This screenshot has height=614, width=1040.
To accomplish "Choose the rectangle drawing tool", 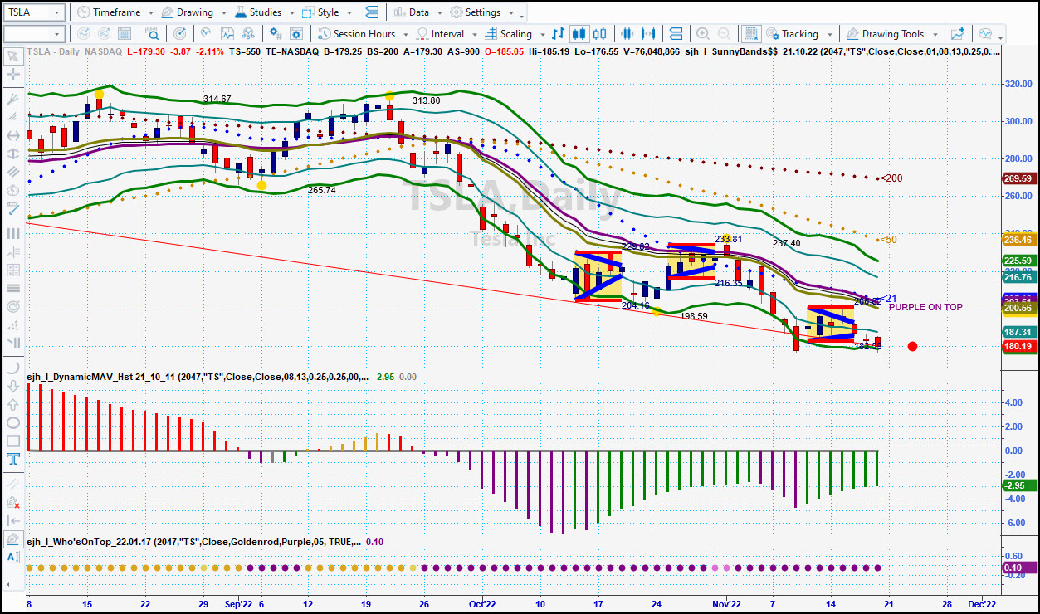I will click(12, 441).
